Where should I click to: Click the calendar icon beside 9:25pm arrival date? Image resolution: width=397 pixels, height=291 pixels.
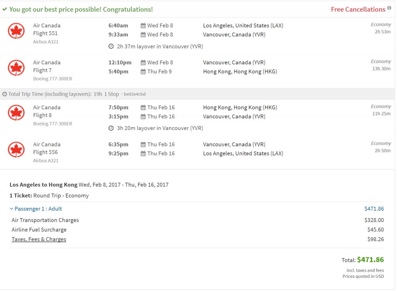tap(143, 154)
